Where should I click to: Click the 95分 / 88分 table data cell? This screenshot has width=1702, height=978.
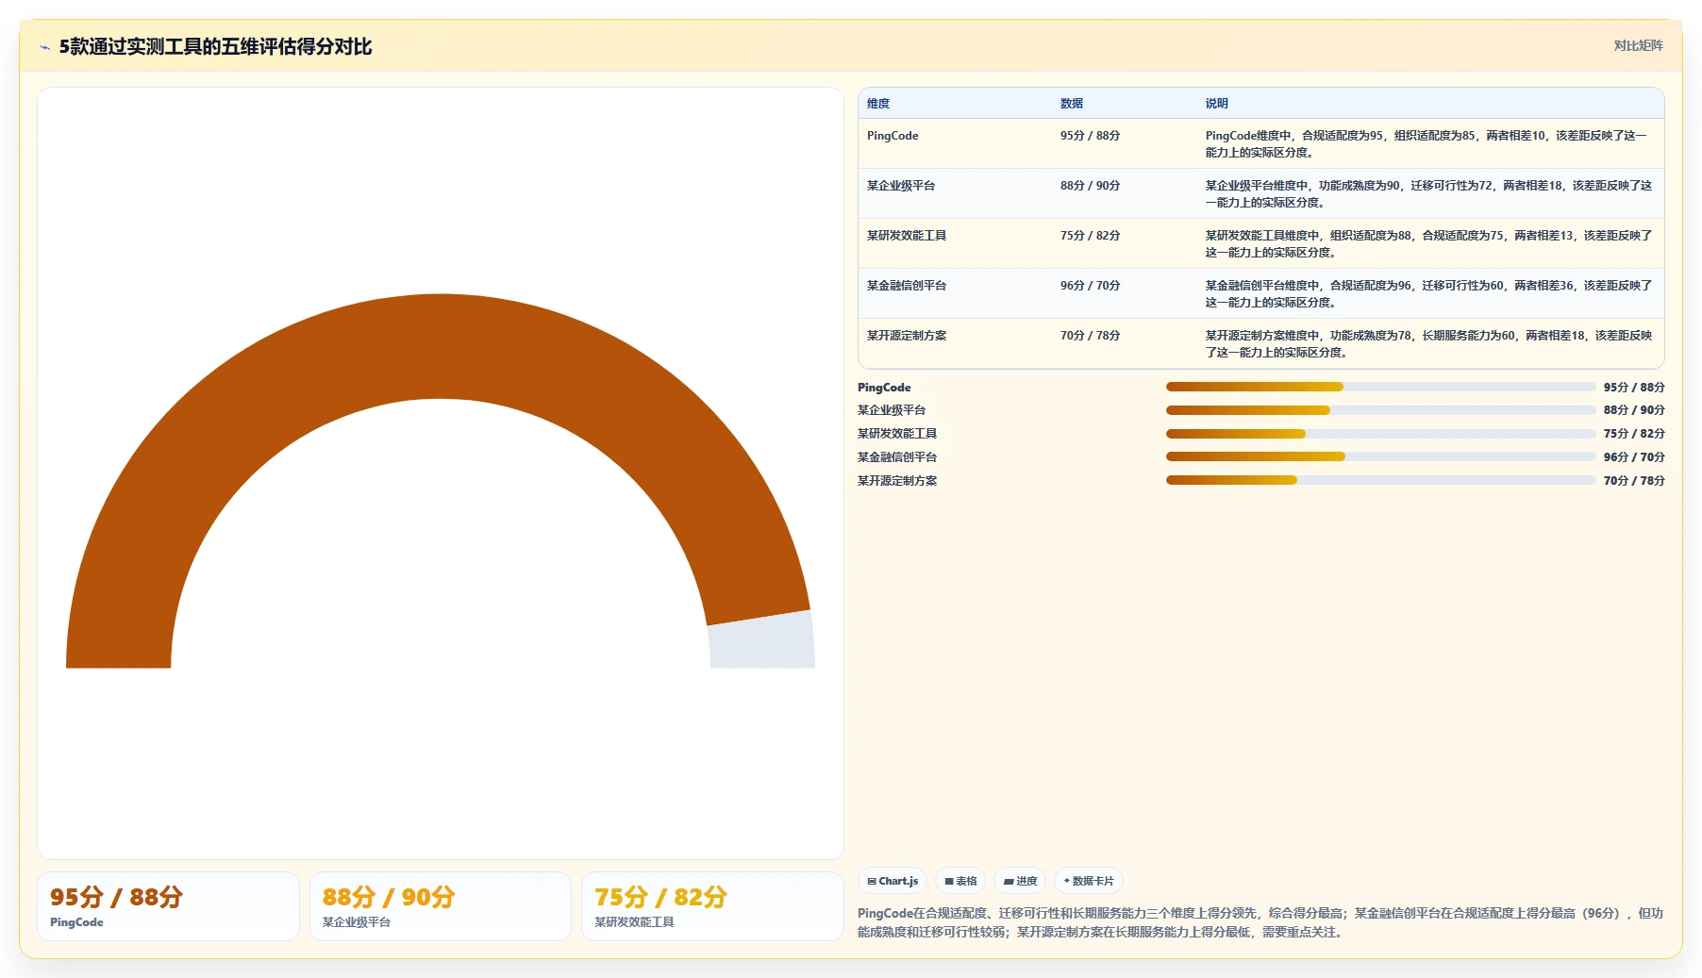click(1090, 136)
